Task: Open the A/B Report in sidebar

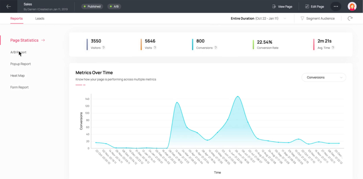Action: [x=18, y=52]
